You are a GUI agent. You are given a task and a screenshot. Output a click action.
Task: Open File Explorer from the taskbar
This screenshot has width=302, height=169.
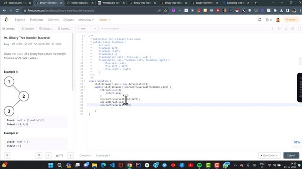point(94,165)
